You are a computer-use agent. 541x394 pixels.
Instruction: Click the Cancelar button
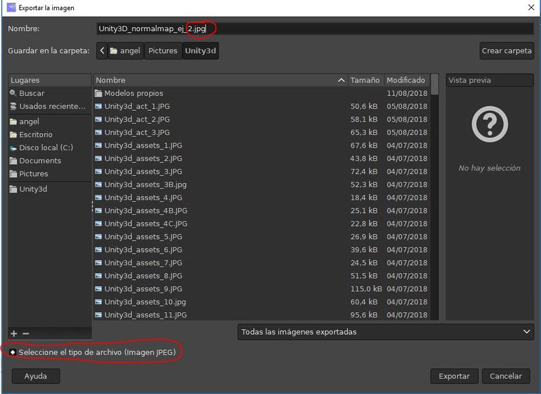tap(506, 376)
